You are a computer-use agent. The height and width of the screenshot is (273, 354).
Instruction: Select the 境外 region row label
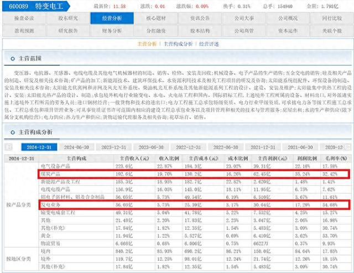pyautogui.click(x=45, y=259)
